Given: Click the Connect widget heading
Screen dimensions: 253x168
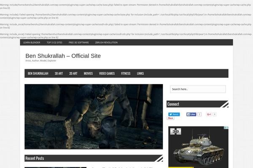Looking at the screenshot, I should pos(173,104).
